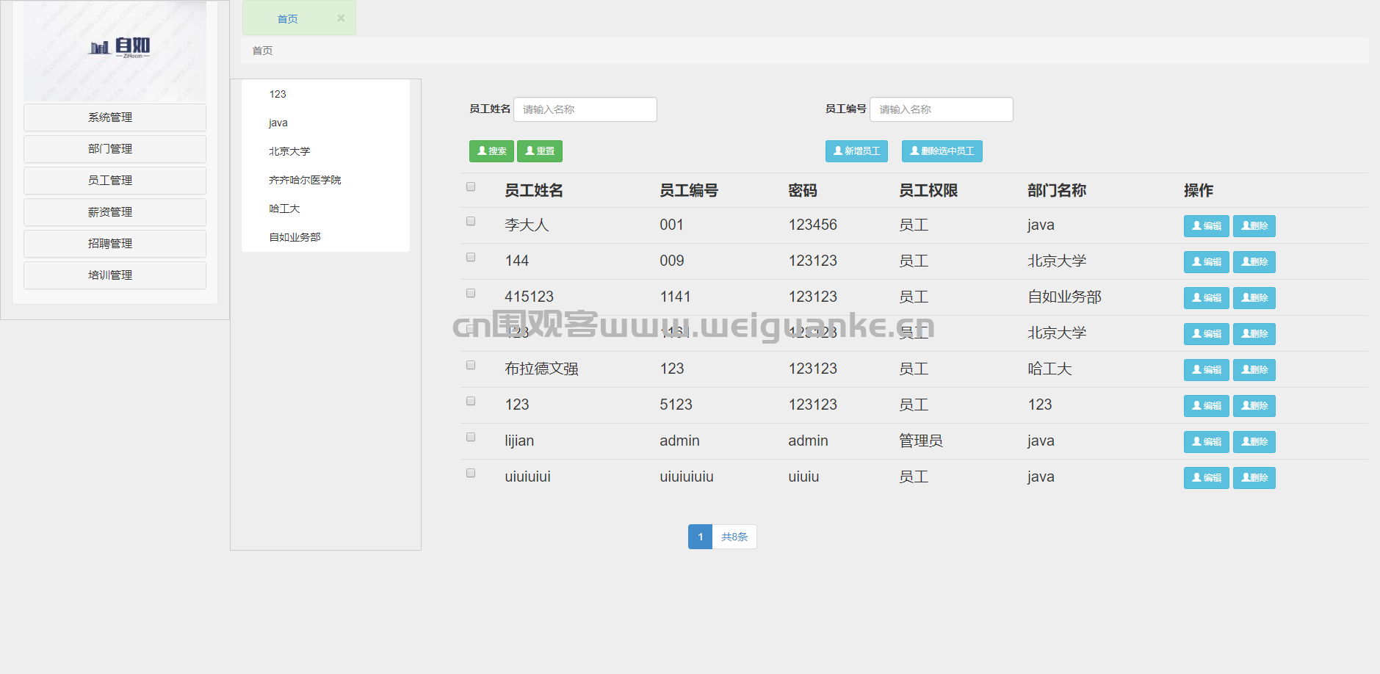Edit employee 布拉德文强
This screenshot has height=674, width=1380.
pos(1206,370)
